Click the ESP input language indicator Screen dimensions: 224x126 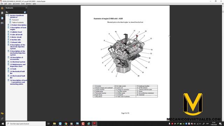coord(208,124)
